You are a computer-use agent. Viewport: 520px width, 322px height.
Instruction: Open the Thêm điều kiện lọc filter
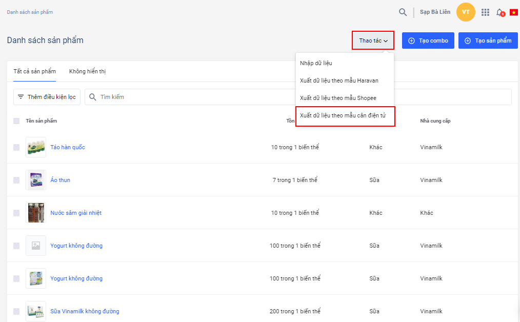pos(47,97)
